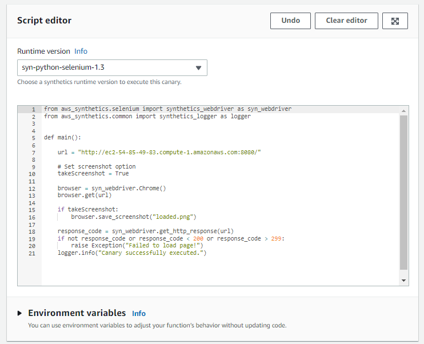
Task: Click the Undo button
Action: (290, 21)
